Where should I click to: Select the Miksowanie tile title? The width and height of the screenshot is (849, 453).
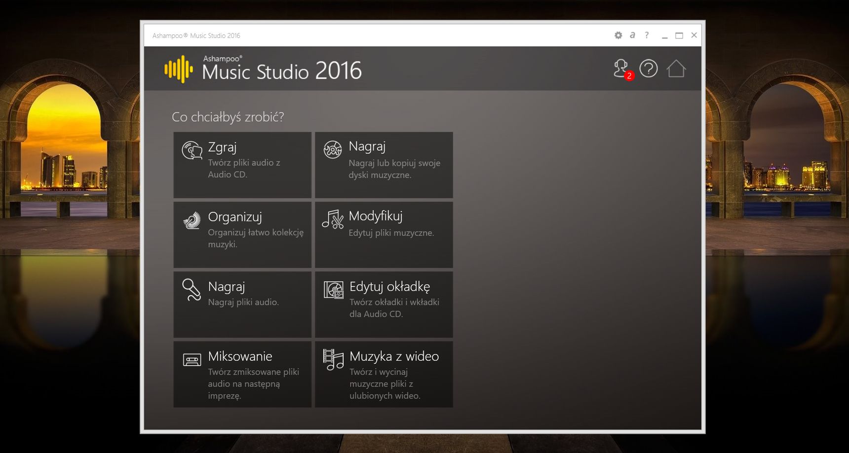click(240, 356)
